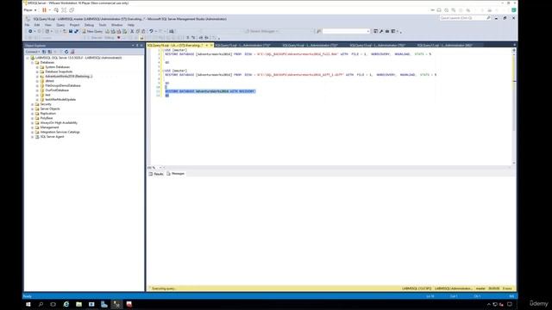Select the Database Snapshots folder
Viewport: 552px width, 310px height.
tap(59, 71)
